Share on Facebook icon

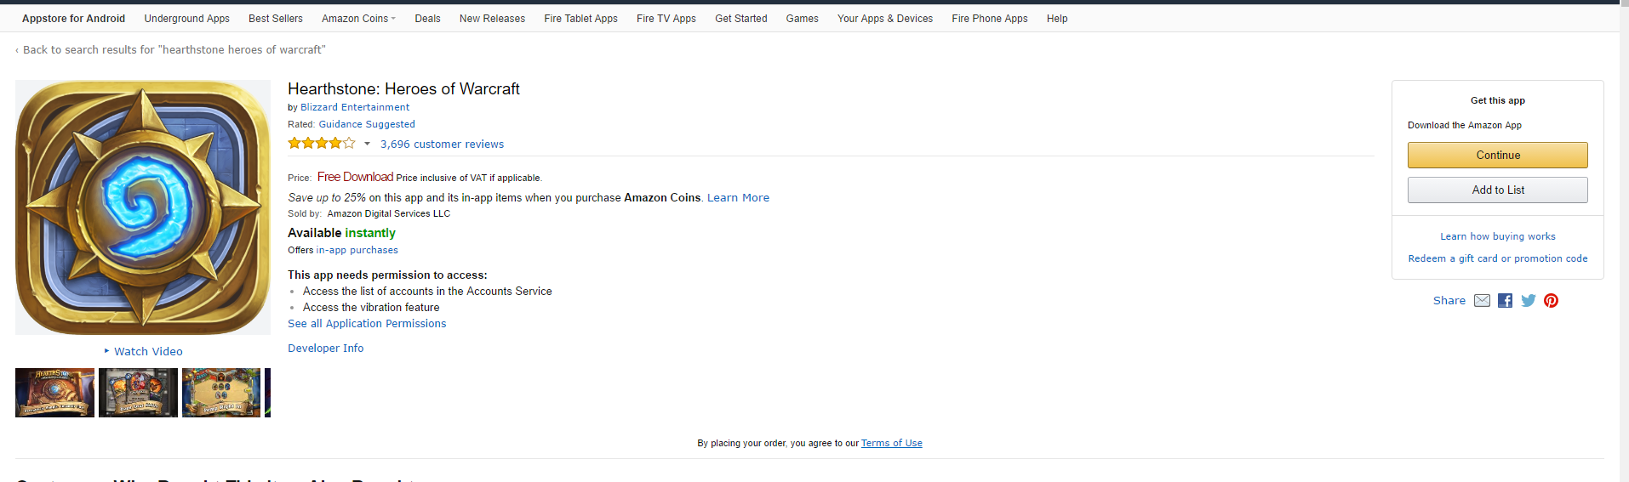pos(1505,300)
